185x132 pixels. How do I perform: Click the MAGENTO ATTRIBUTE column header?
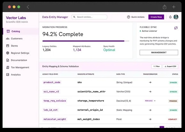(86, 74)
